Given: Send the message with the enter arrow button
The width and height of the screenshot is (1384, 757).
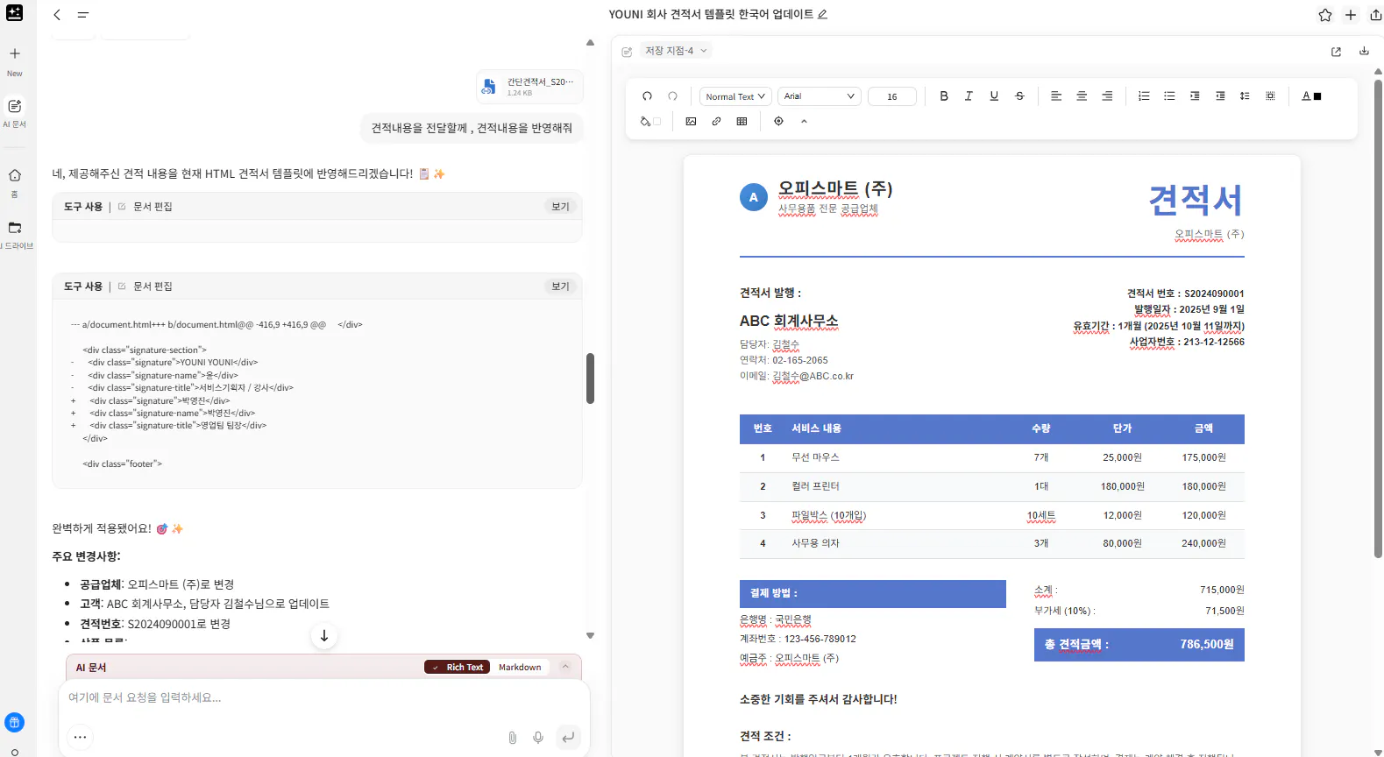Looking at the screenshot, I should point(568,738).
